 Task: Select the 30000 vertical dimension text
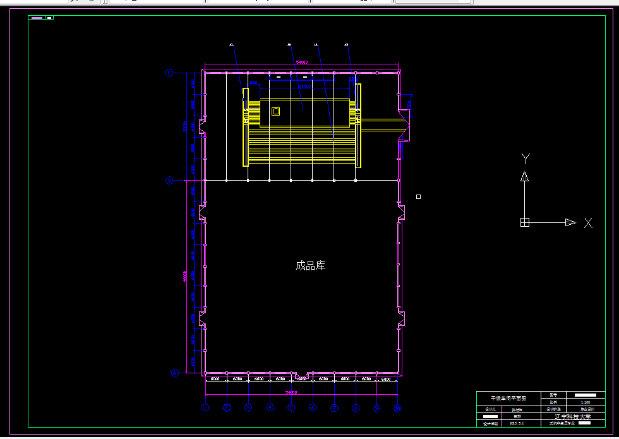click(184, 127)
